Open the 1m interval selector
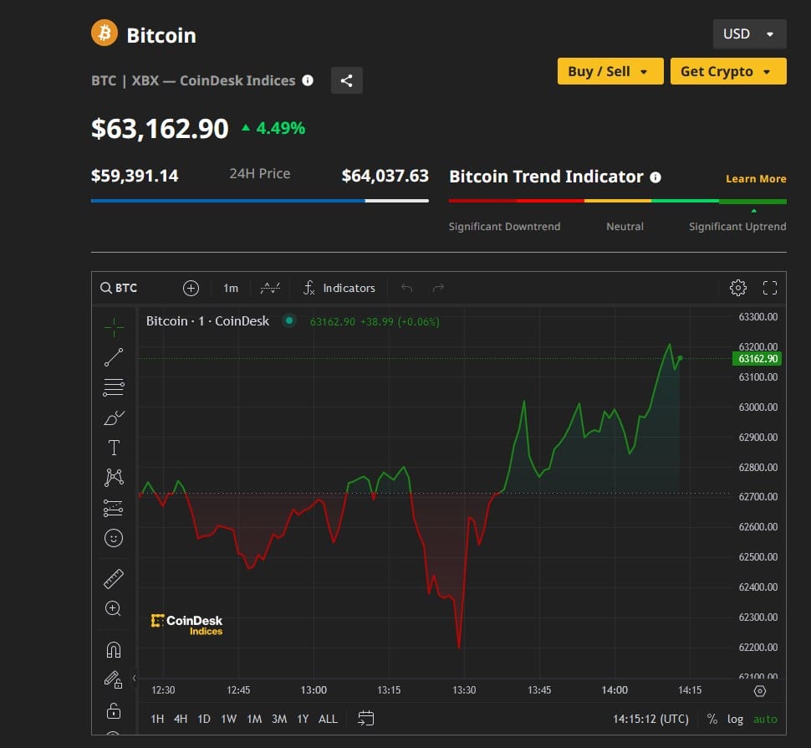The width and height of the screenshot is (811, 748). tap(231, 288)
